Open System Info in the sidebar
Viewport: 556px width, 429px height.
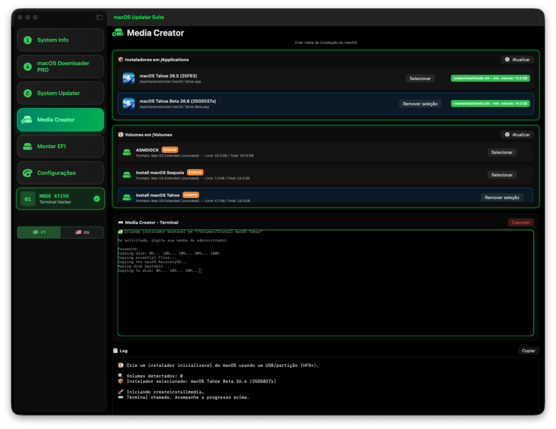60,40
